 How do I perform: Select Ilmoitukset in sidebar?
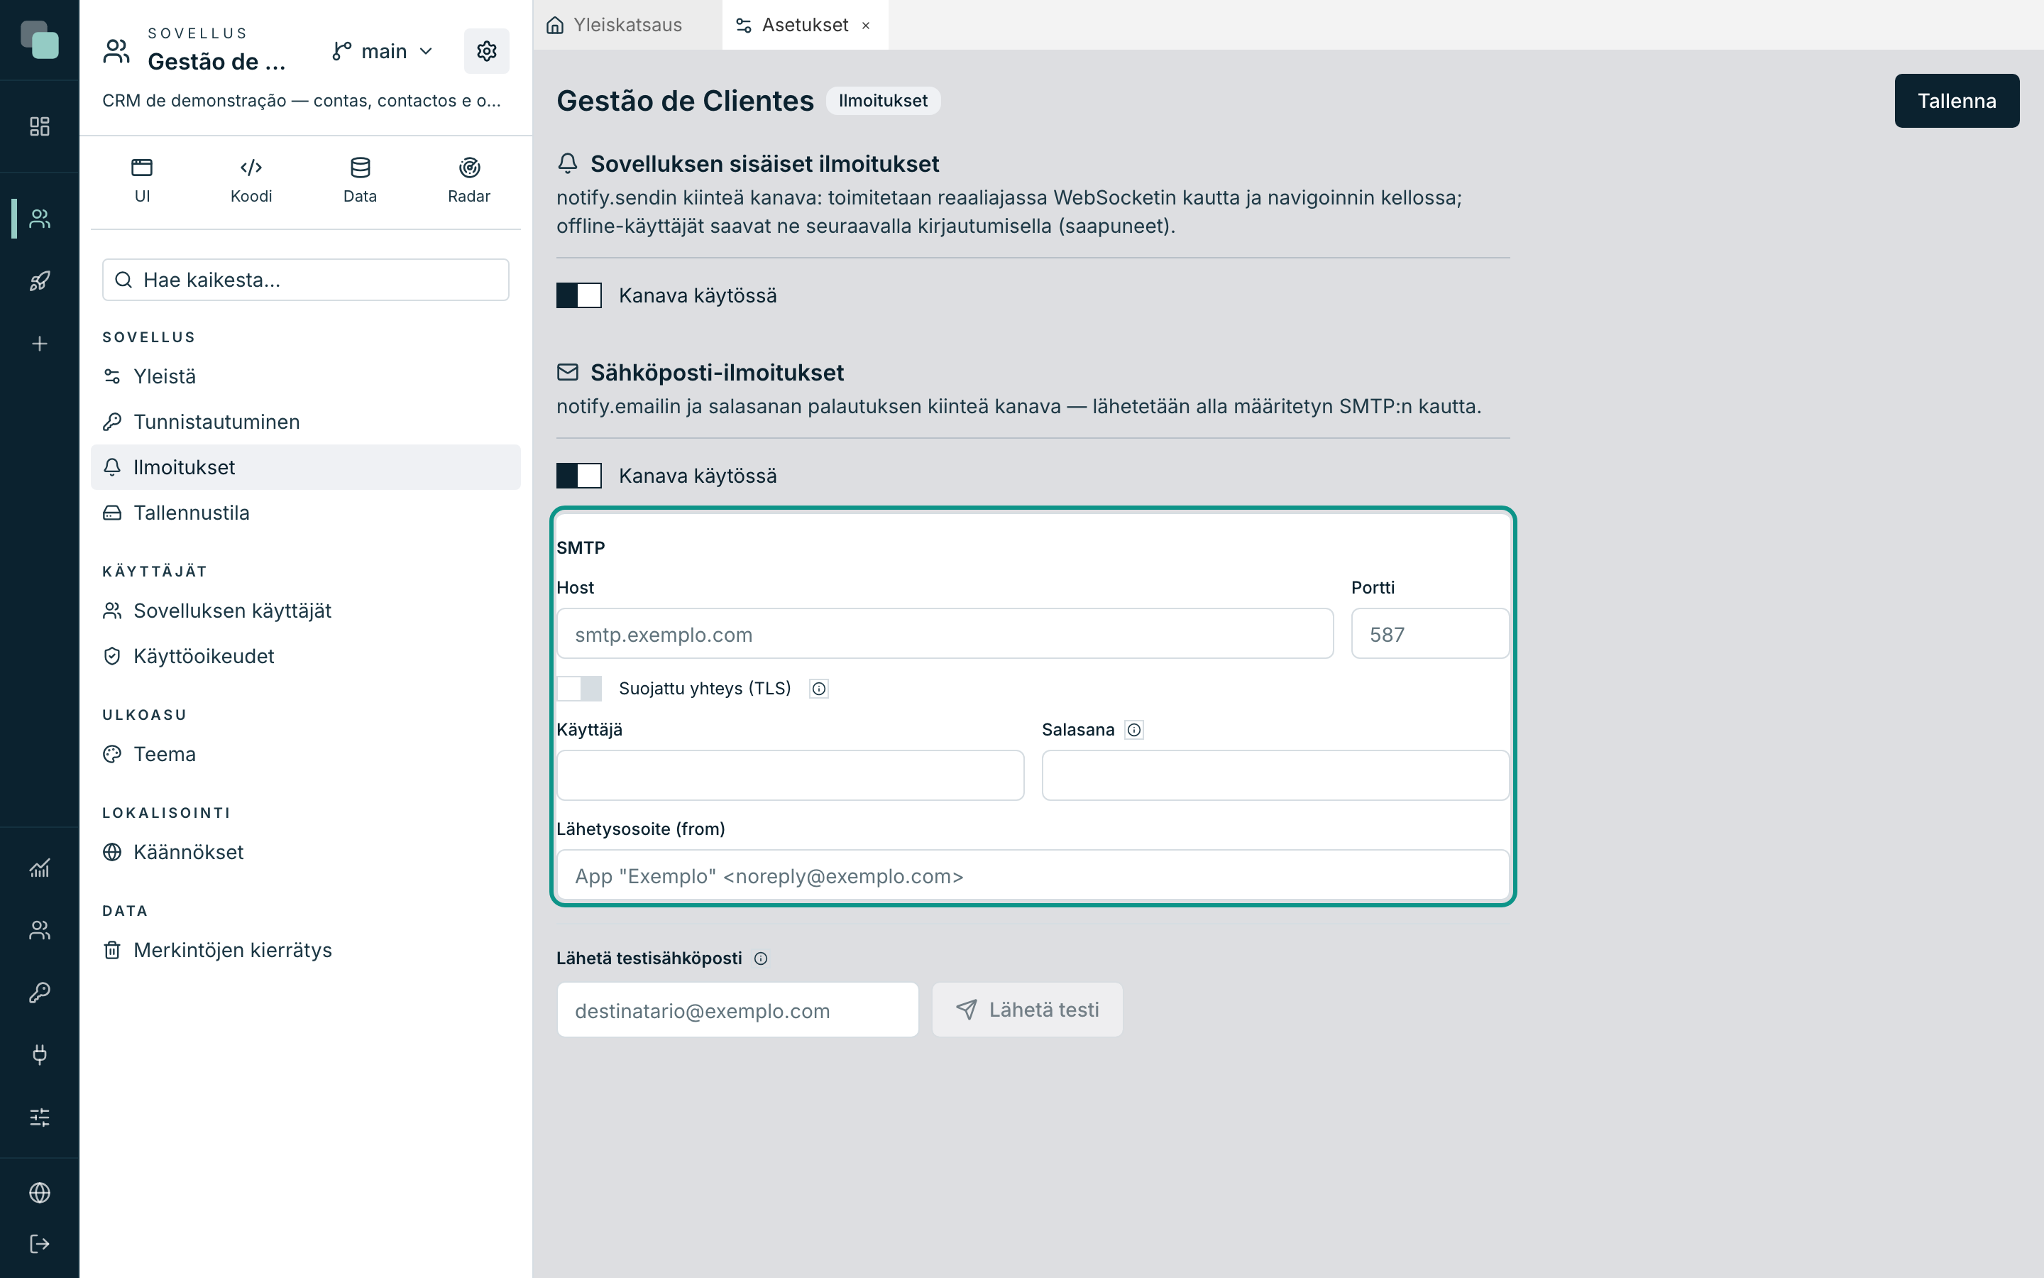pyautogui.click(x=306, y=467)
